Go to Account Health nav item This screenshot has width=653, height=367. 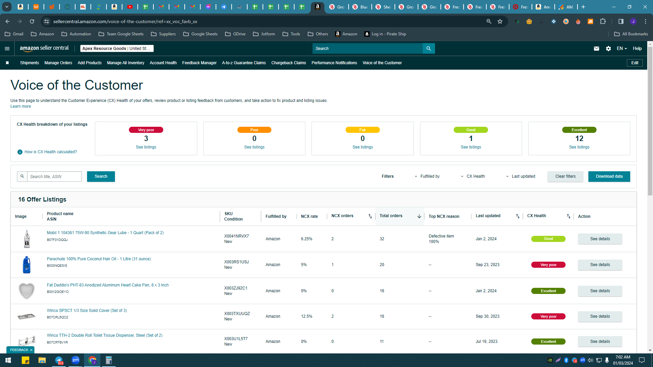coord(163,63)
